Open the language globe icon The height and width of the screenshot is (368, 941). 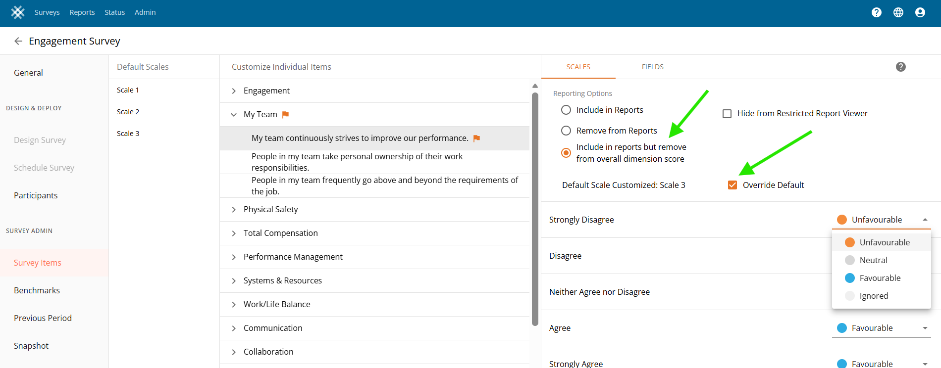coord(898,12)
